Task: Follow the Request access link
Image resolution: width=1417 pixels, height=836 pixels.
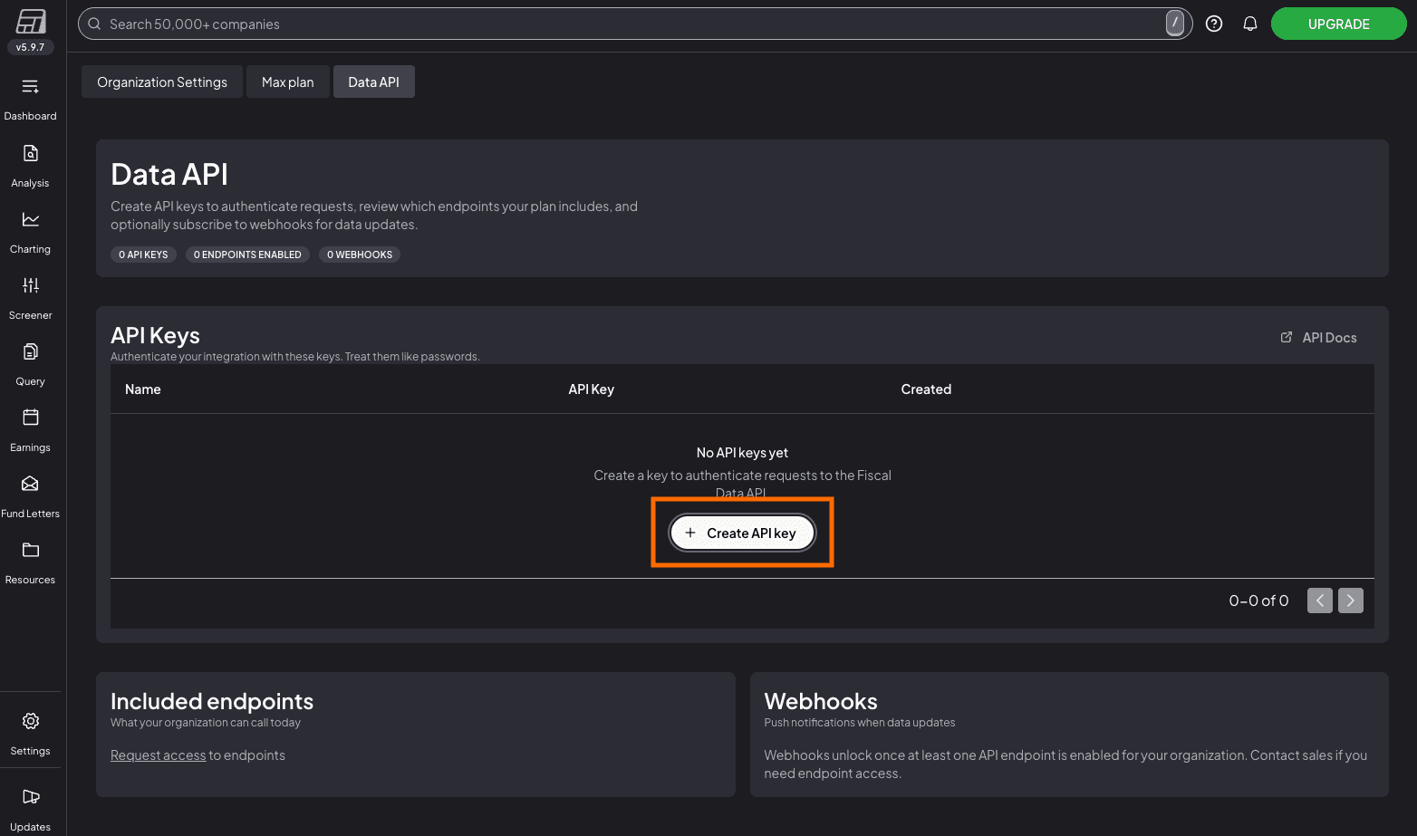Action: pyautogui.click(x=159, y=755)
